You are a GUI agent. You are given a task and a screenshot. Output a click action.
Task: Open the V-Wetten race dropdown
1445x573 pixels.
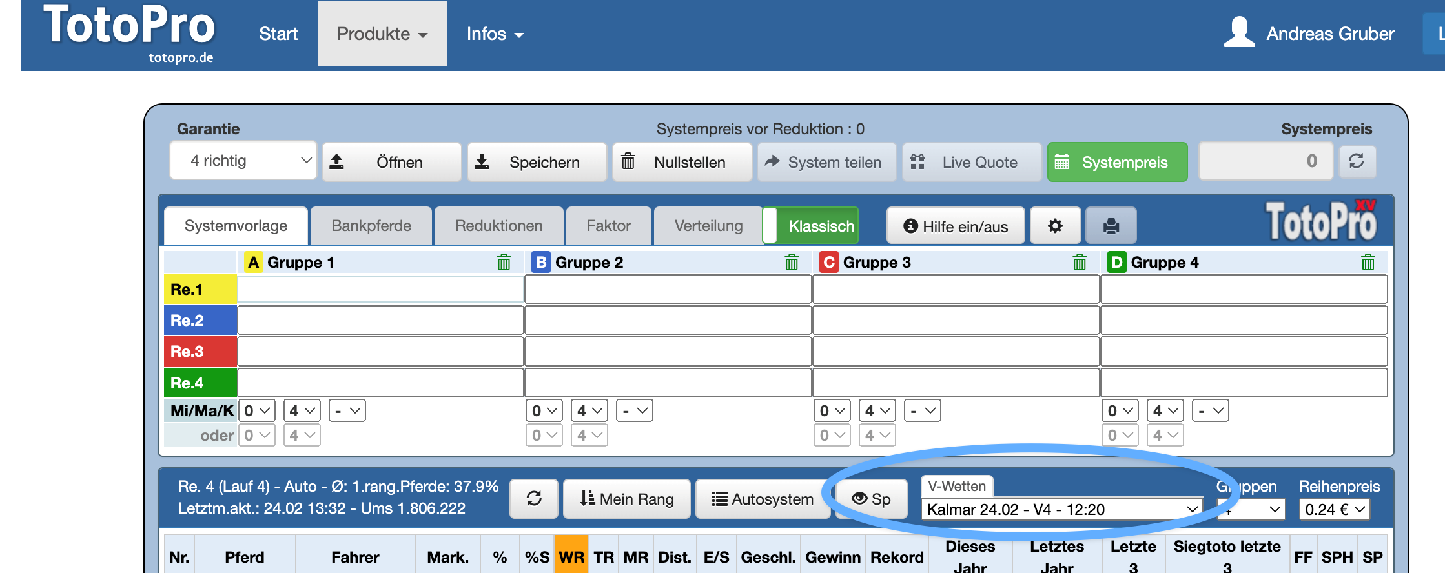pyautogui.click(x=1062, y=509)
